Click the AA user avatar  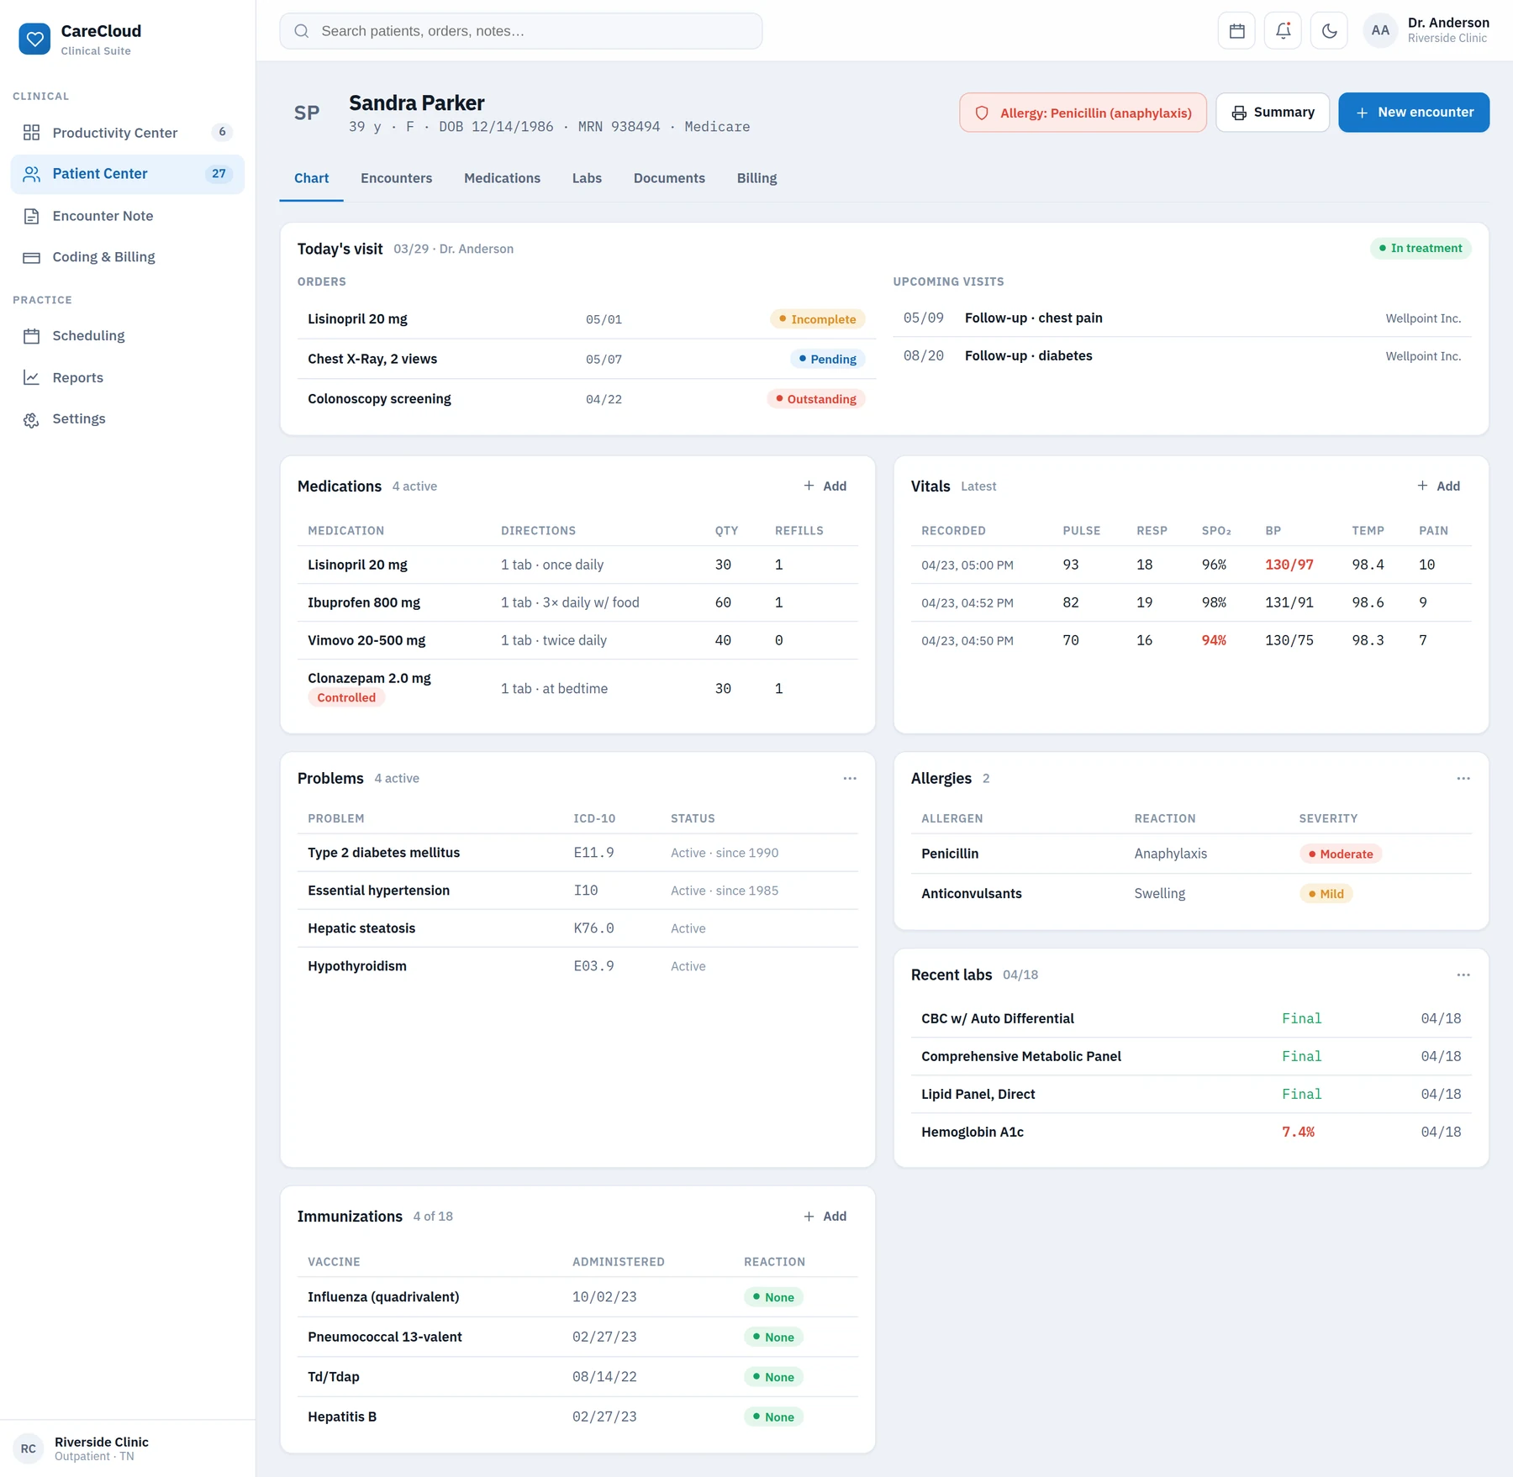coord(1380,31)
